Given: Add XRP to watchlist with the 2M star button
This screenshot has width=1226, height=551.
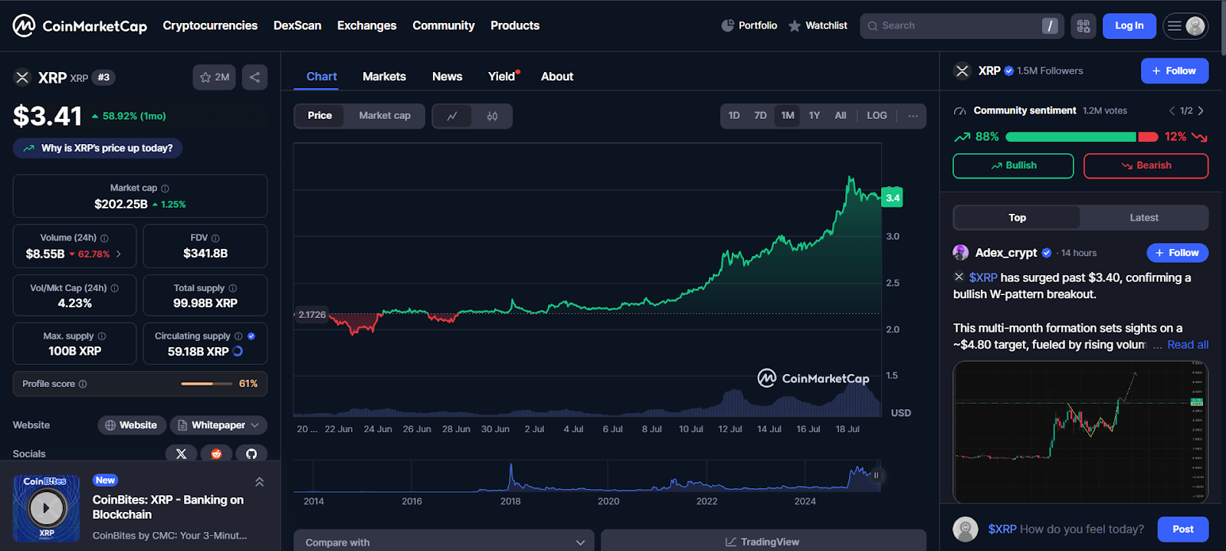Looking at the screenshot, I should [215, 77].
